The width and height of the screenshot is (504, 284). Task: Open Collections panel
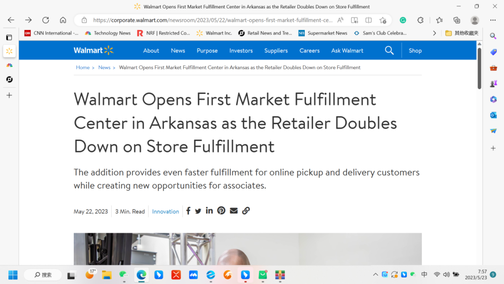(x=457, y=20)
